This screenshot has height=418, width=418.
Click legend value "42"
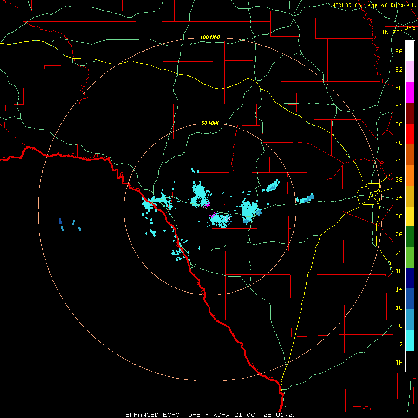399,161
